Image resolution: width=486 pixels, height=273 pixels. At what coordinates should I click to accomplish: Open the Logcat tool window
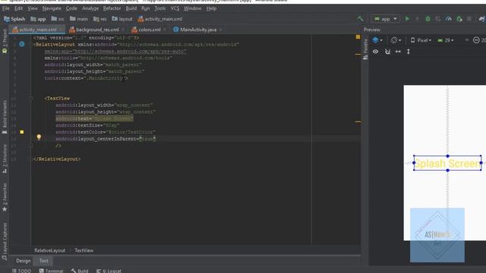click(109, 271)
